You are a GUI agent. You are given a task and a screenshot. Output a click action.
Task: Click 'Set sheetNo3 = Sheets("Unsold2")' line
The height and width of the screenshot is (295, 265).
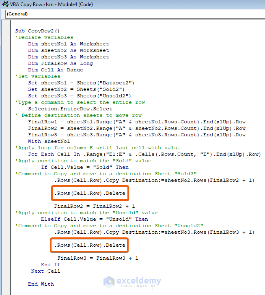point(80,96)
